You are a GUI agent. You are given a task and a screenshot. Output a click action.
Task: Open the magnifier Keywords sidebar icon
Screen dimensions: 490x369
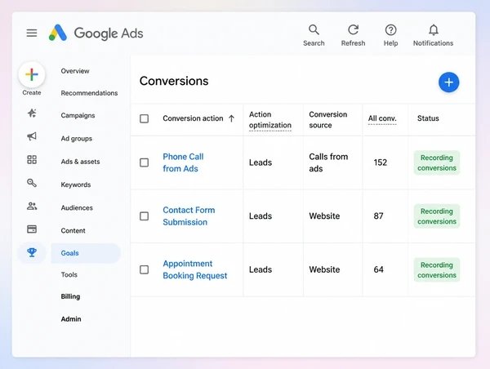pos(32,183)
